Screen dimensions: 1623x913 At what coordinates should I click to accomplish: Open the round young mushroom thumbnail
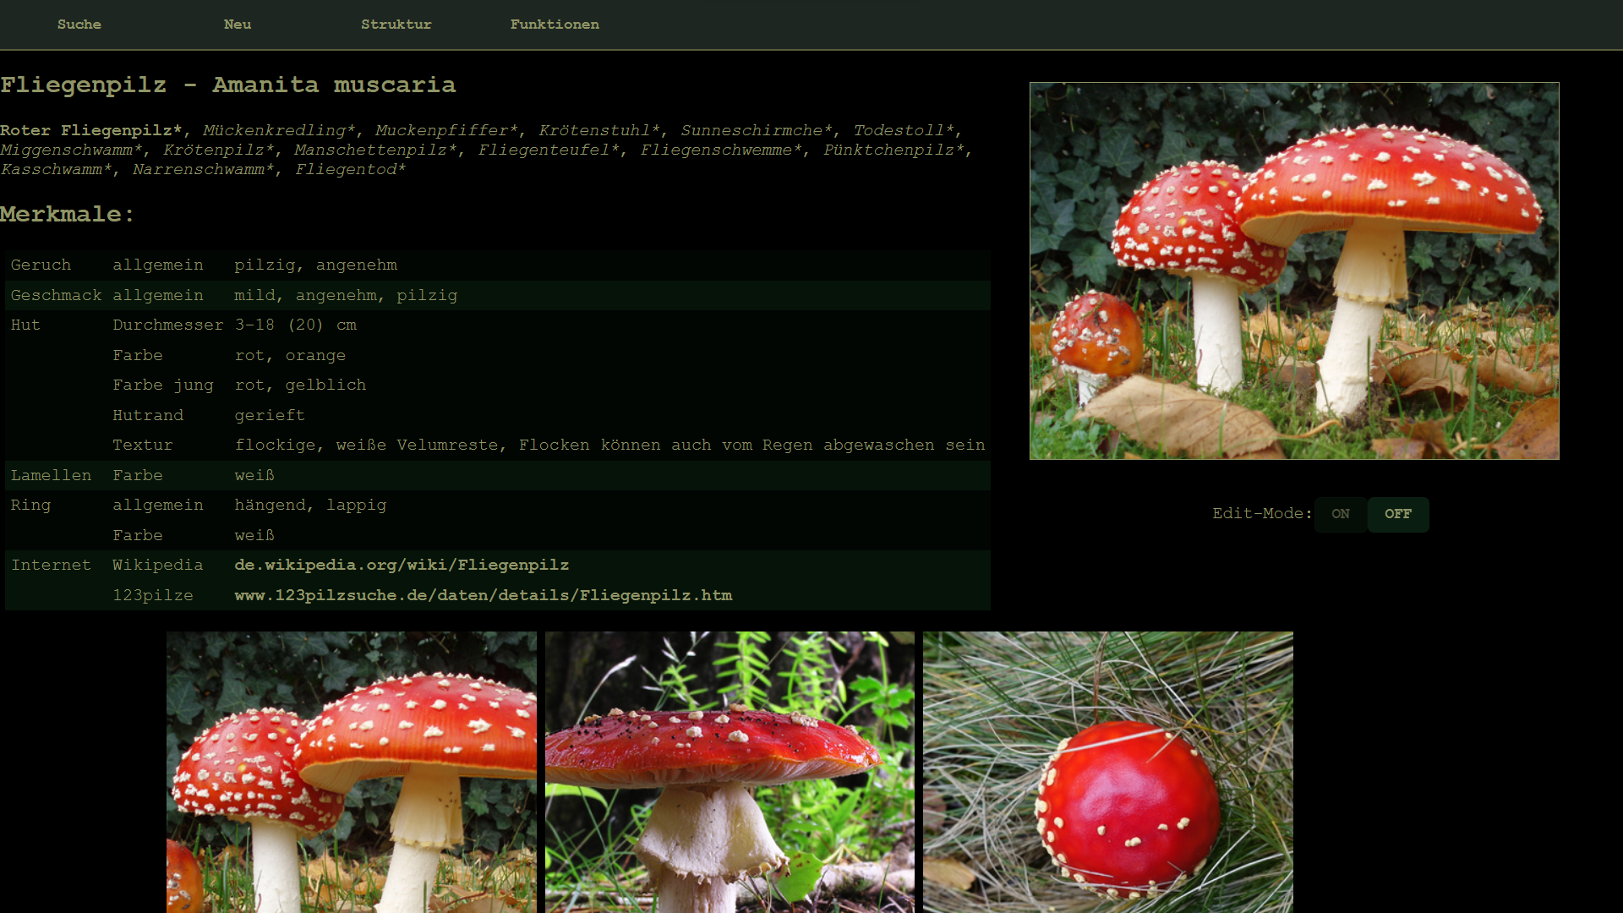click(x=1107, y=771)
